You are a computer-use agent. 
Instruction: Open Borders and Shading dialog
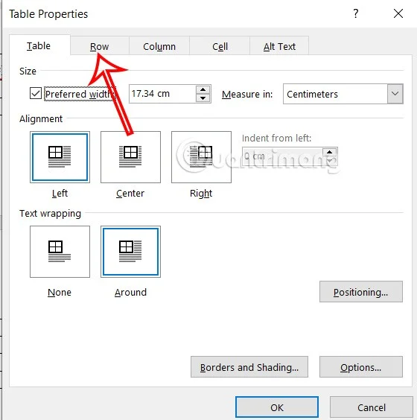tap(249, 367)
